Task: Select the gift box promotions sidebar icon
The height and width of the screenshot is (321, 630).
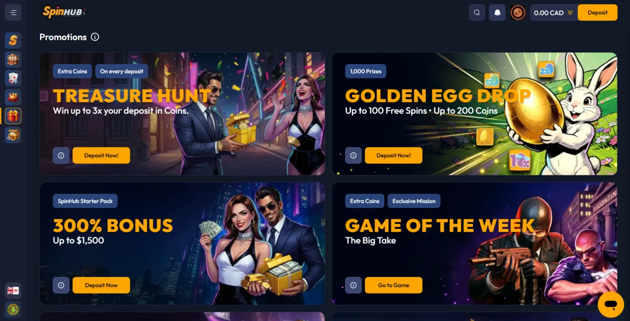Action: click(x=13, y=116)
